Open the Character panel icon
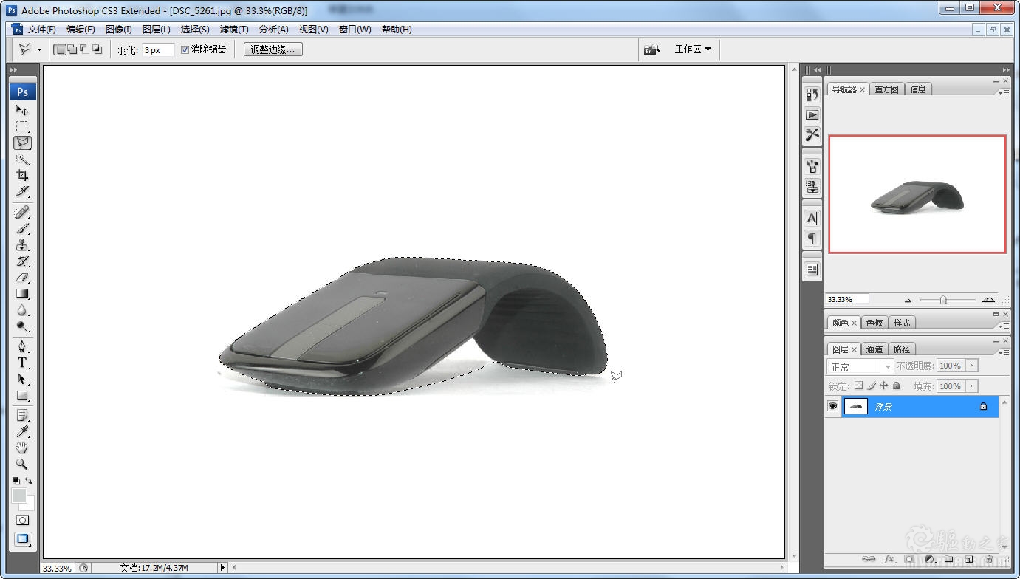Viewport: 1020px width, 579px height. (x=812, y=219)
